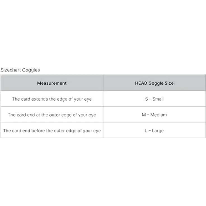Click the word Large in third row
The image size is (206, 206).
click(x=158, y=131)
